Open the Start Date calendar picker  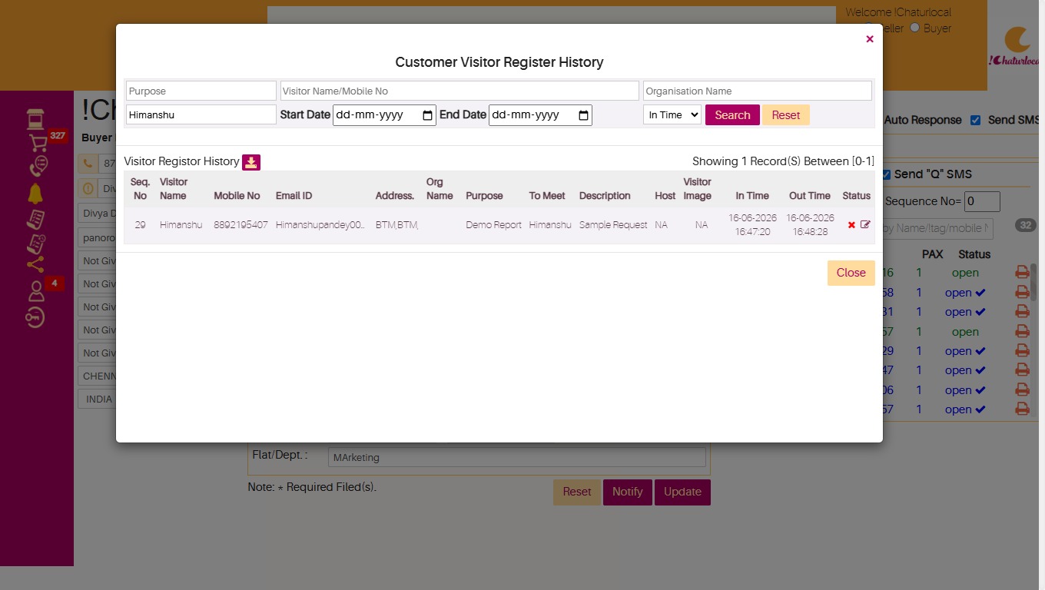coord(428,115)
